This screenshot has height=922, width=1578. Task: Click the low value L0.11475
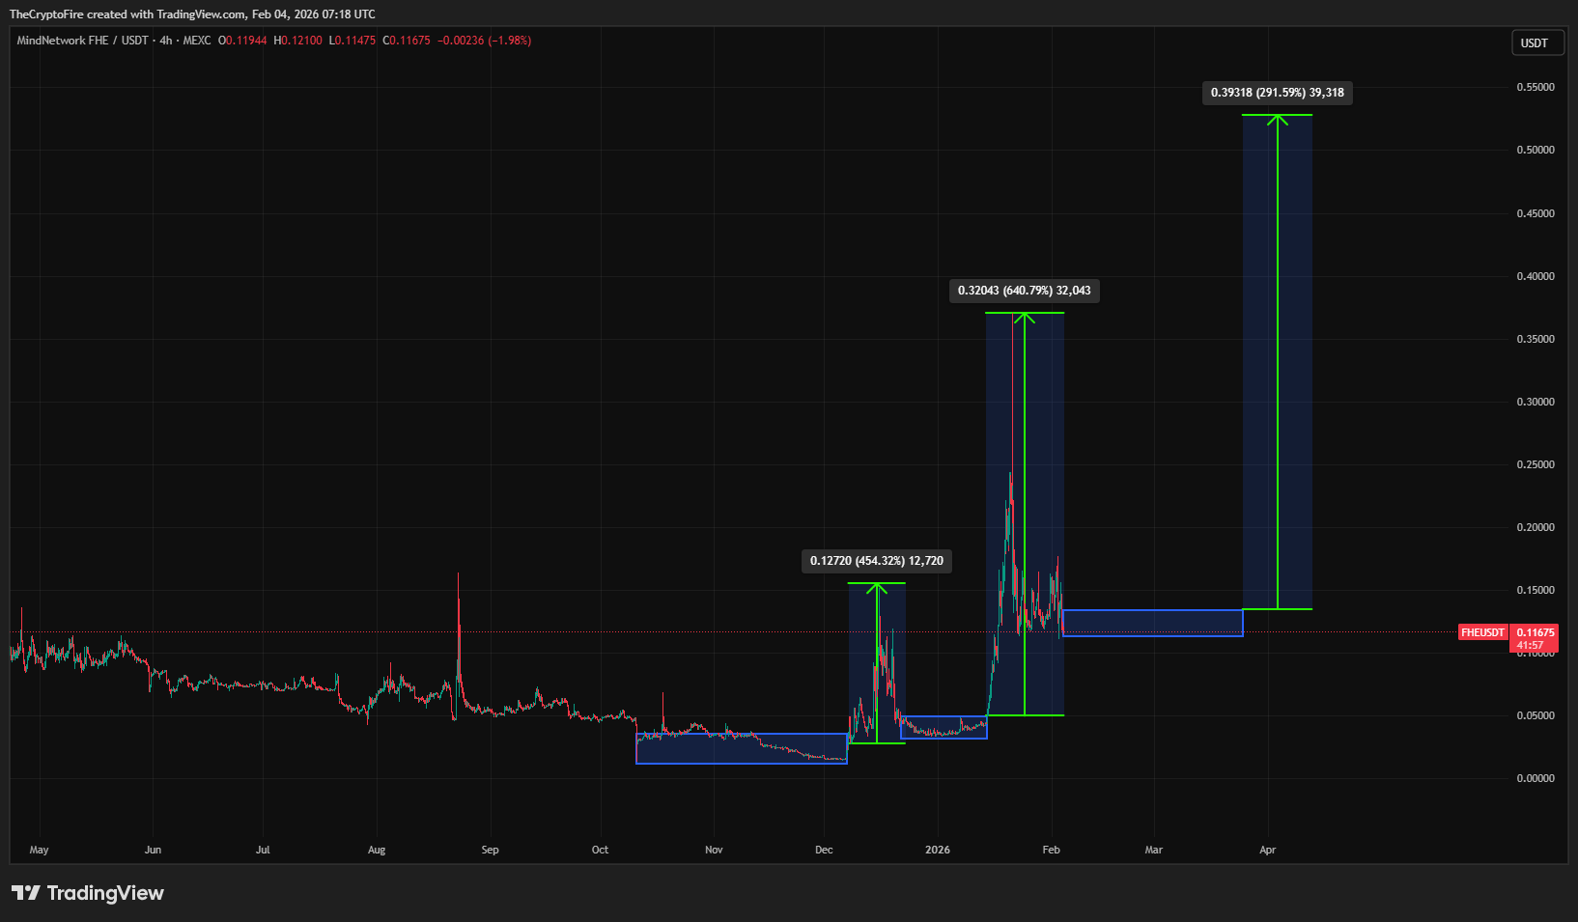352,41
